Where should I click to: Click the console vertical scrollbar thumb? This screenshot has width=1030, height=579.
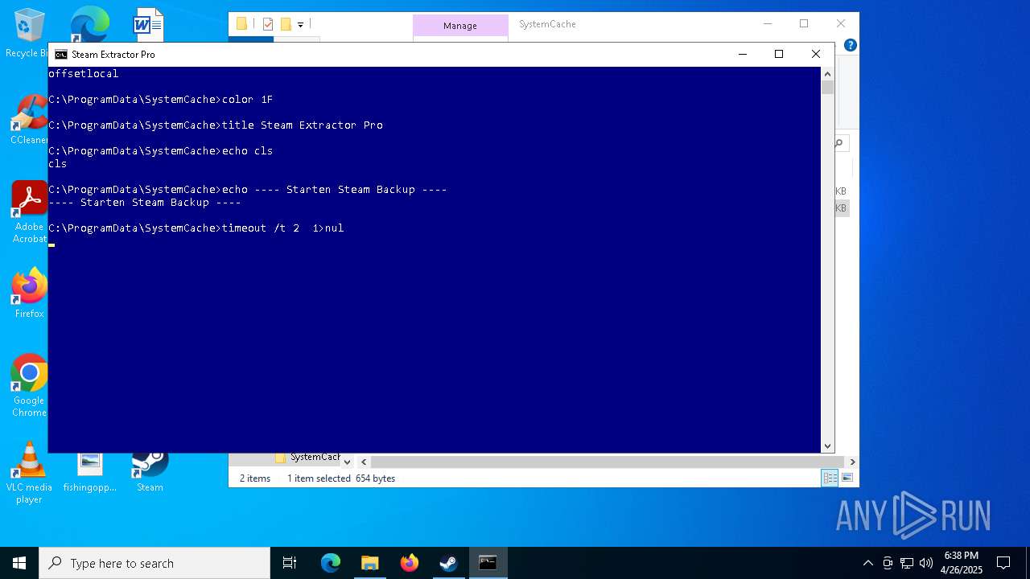pos(827,88)
